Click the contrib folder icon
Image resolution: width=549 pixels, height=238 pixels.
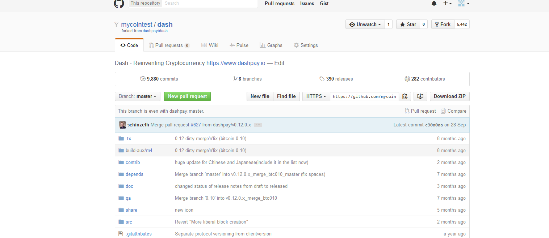pyautogui.click(x=121, y=163)
